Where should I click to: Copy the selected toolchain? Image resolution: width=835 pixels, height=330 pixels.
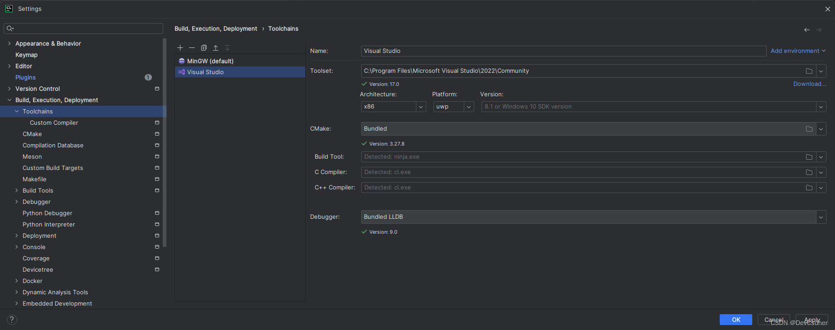point(204,47)
